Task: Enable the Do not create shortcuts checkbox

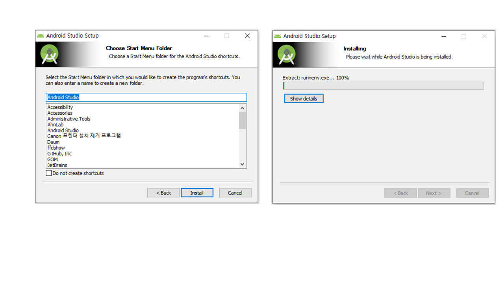Action: coord(49,173)
